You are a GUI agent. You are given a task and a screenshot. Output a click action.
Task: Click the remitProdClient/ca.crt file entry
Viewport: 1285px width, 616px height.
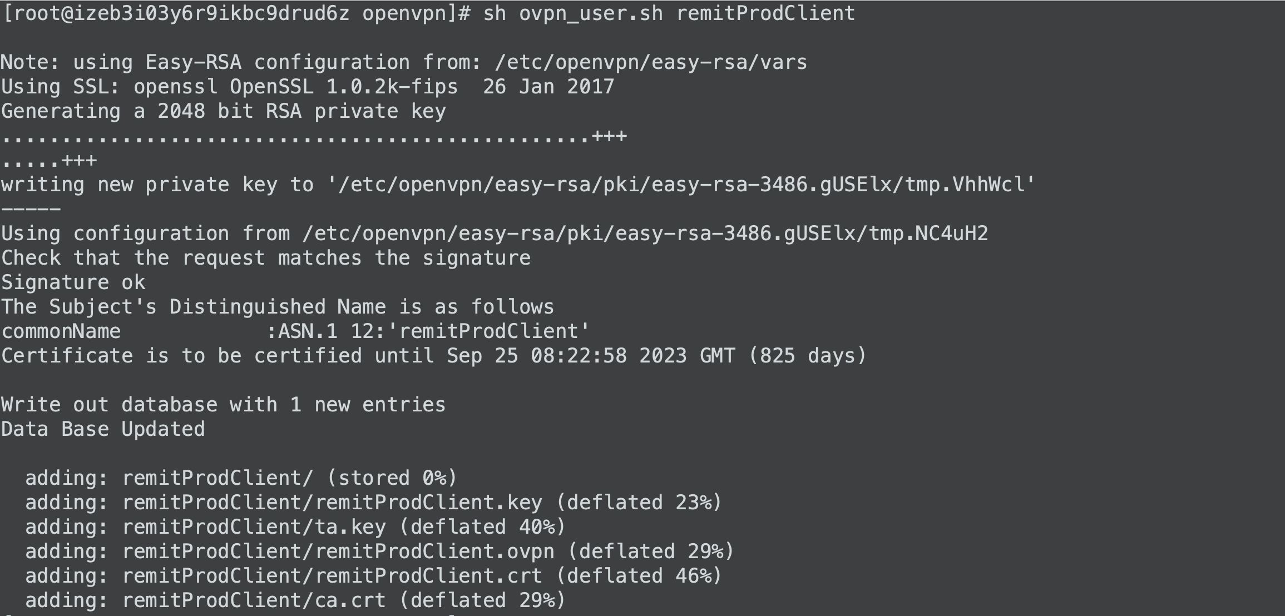tap(254, 600)
